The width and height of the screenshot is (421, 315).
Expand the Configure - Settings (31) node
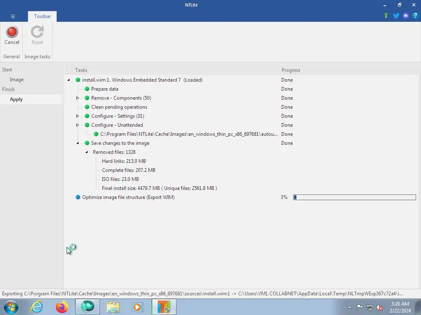click(78, 116)
